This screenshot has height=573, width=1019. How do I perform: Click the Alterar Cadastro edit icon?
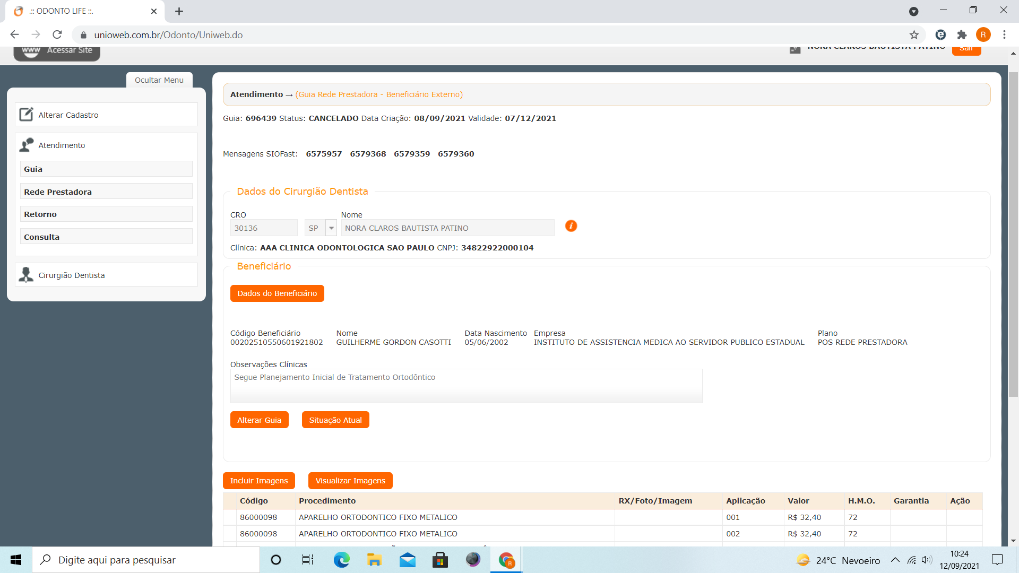(x=26, y=115)
